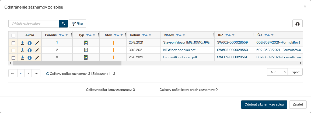Show info for NEW bez podpisu.pdf
The width and height of the screenshot is (311, 113).
[30, 50]
